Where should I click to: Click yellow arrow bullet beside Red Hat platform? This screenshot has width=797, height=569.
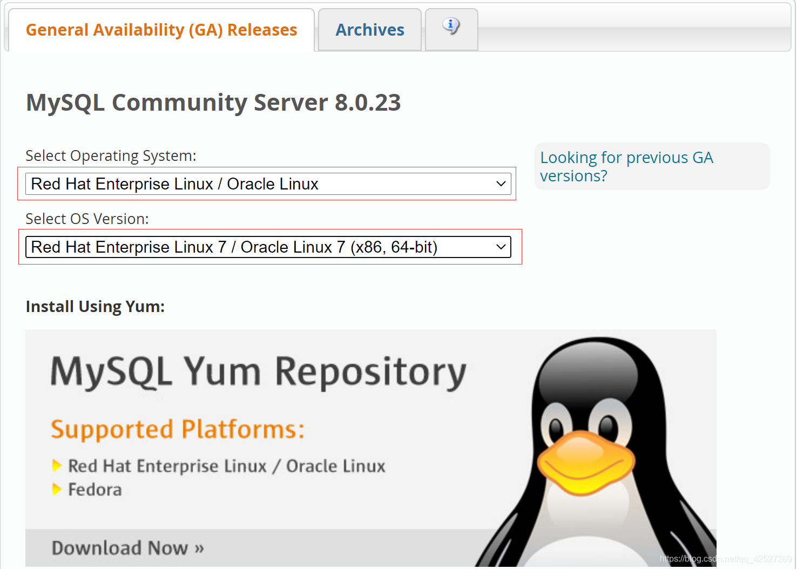(x=56, y=465)
